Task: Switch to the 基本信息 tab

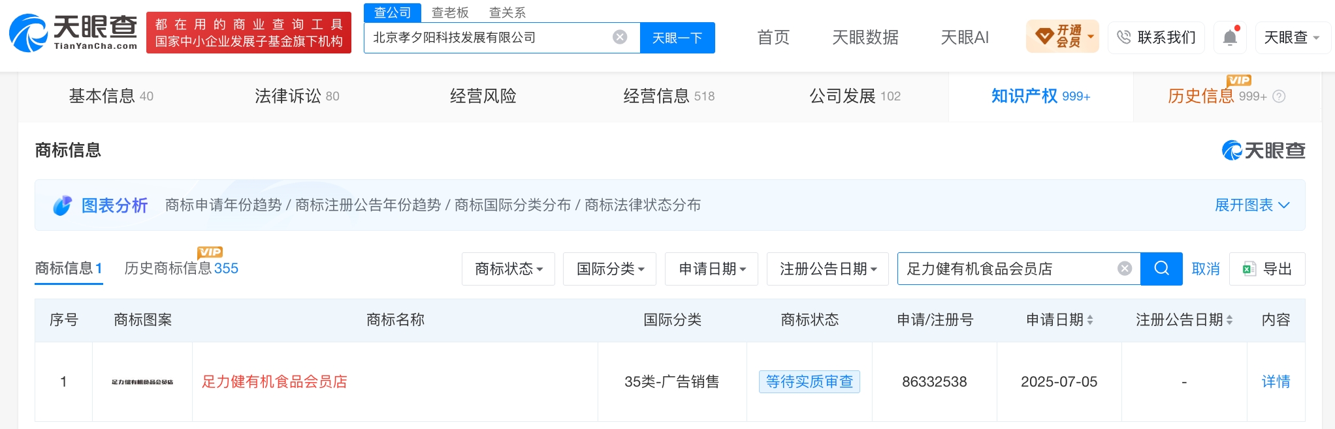Action: coord(111,96)
